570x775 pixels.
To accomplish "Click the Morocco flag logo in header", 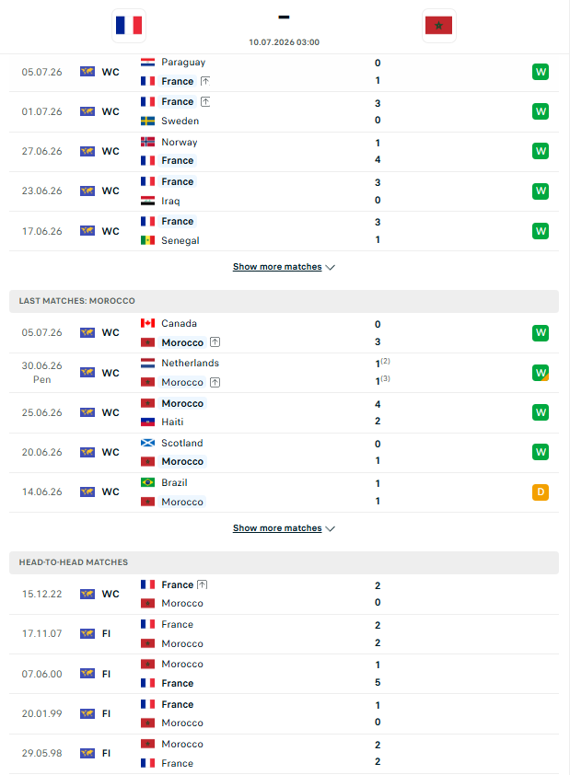I will point(439,25).
